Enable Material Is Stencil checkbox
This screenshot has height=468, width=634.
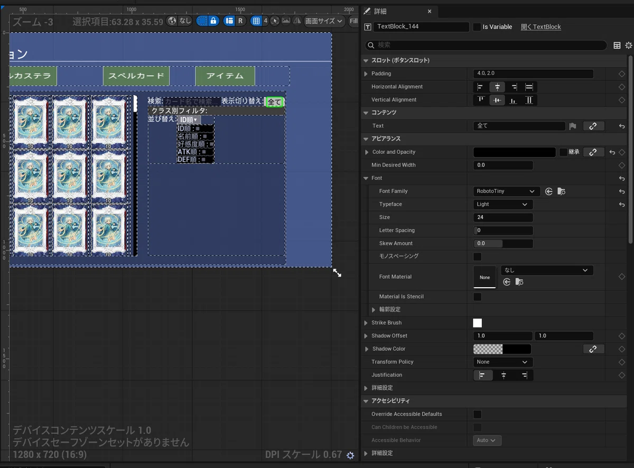click(x=477, y=297)
